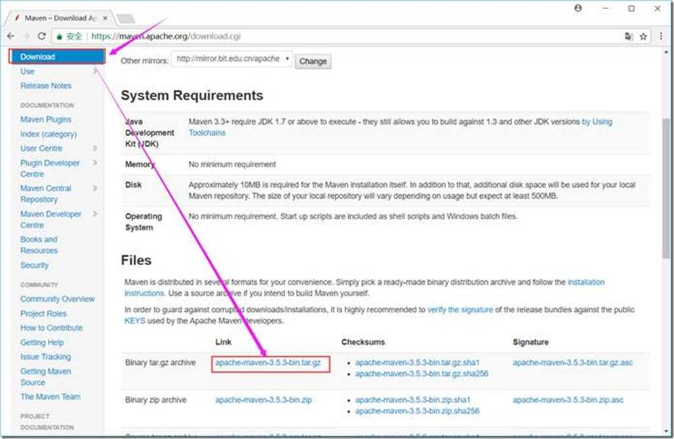Open Maven Central Repository link

[45, 194]
